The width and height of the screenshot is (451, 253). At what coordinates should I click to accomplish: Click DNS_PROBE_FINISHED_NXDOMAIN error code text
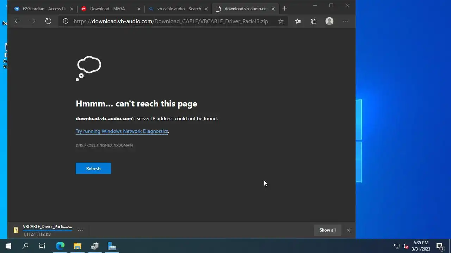tap(104, 145)
